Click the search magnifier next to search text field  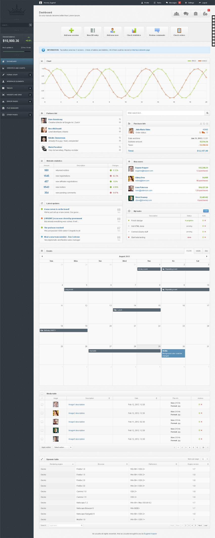coord(207,113)
